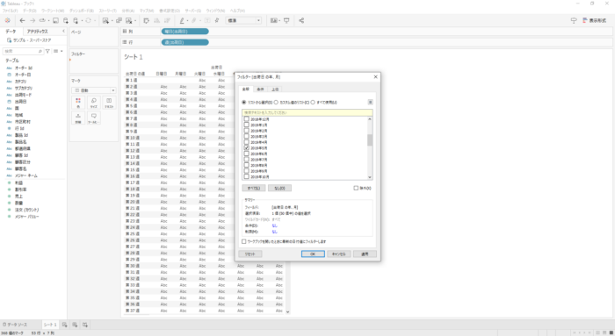
Task: Open the ファイル menu
Action: tap(10, 11)
